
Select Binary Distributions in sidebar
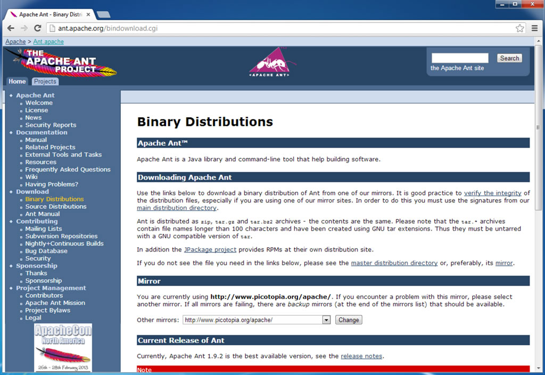point(55,199)
